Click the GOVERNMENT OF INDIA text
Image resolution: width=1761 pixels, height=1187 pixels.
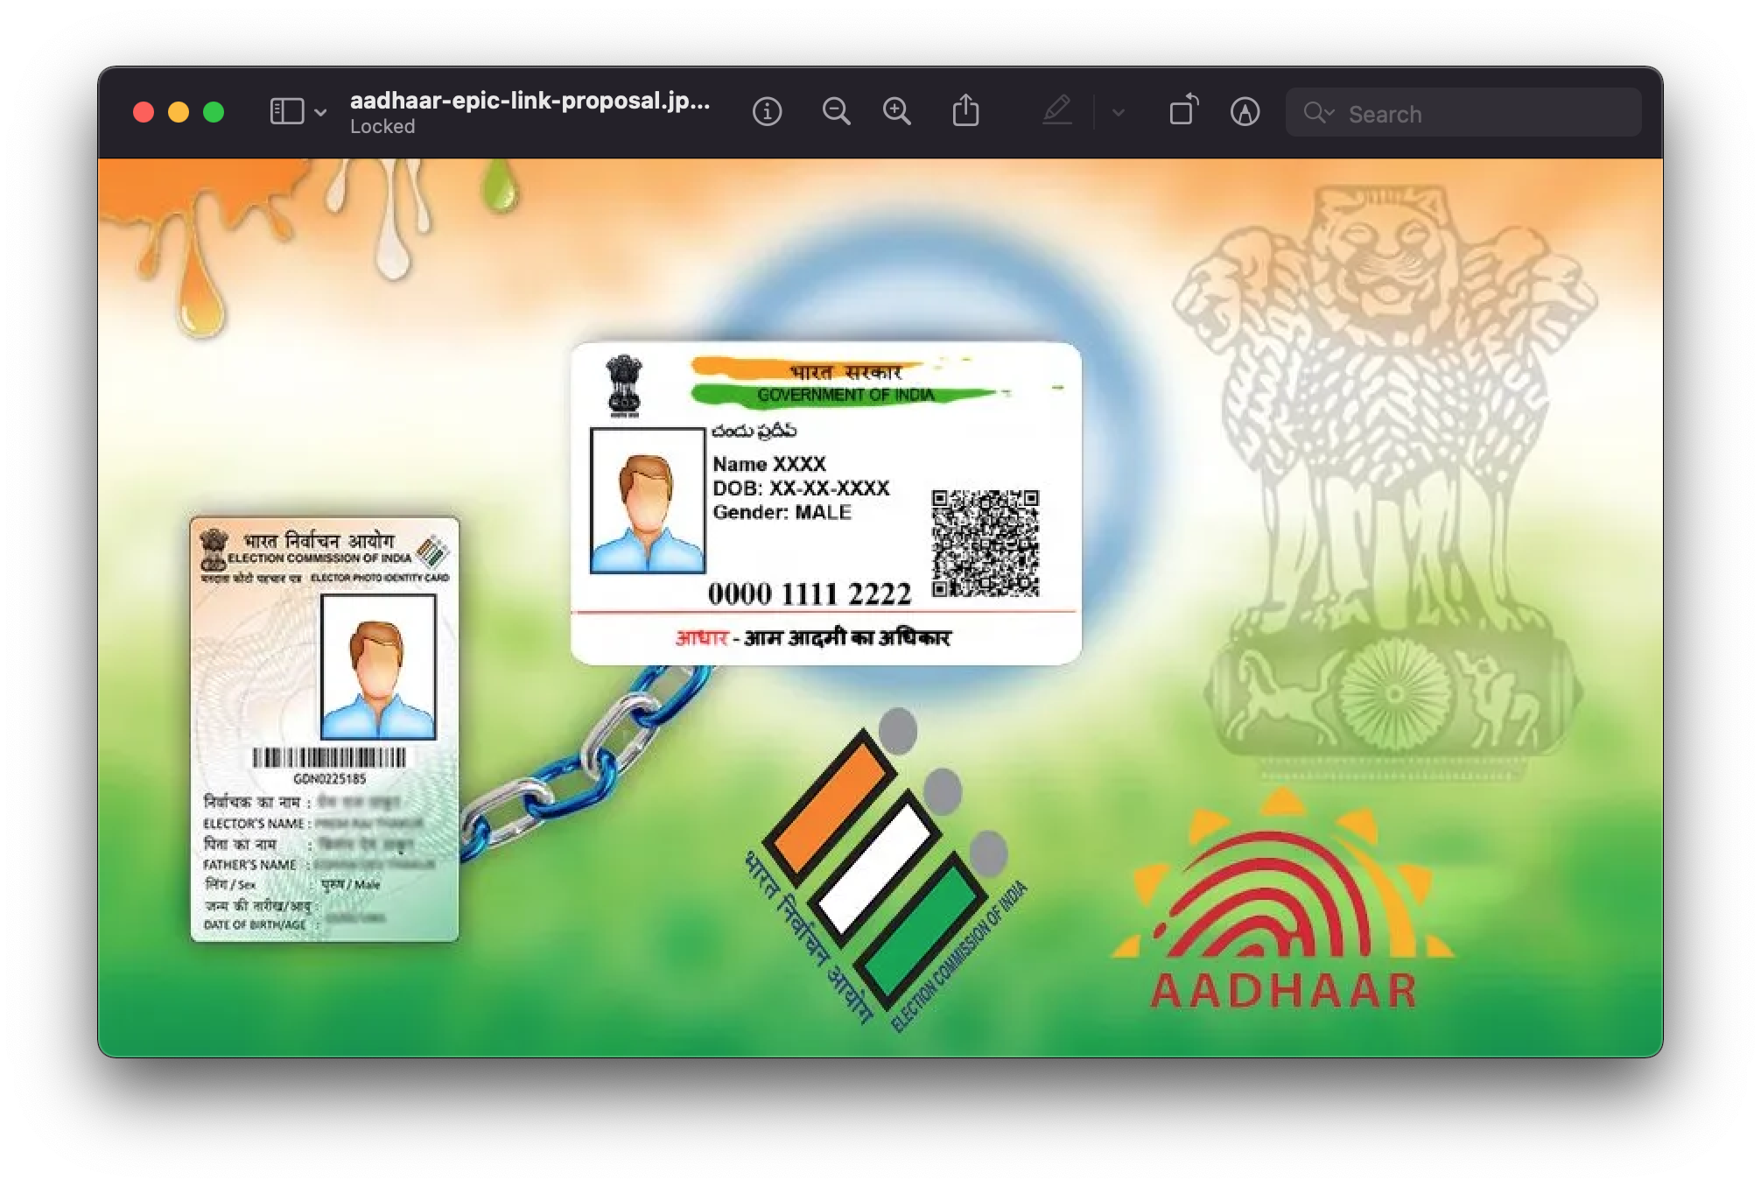point(845,396)
